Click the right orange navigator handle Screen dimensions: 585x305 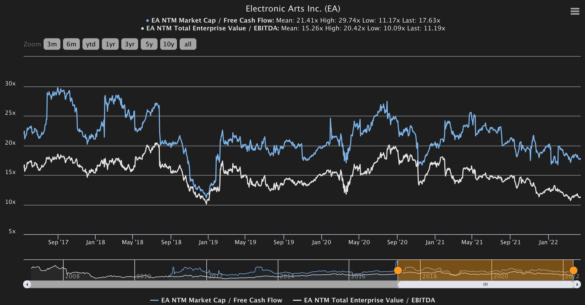coord(573,270)
